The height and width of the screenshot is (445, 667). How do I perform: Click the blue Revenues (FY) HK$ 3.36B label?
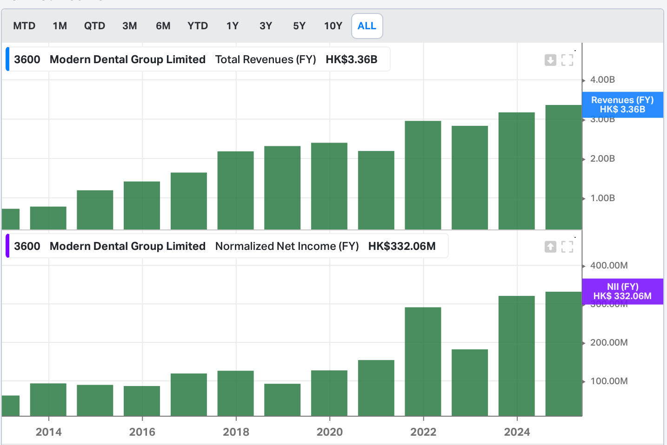pyautogui.click(x=622, y=105)
